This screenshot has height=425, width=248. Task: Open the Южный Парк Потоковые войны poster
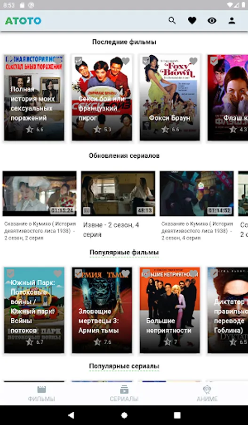point(34,310)
